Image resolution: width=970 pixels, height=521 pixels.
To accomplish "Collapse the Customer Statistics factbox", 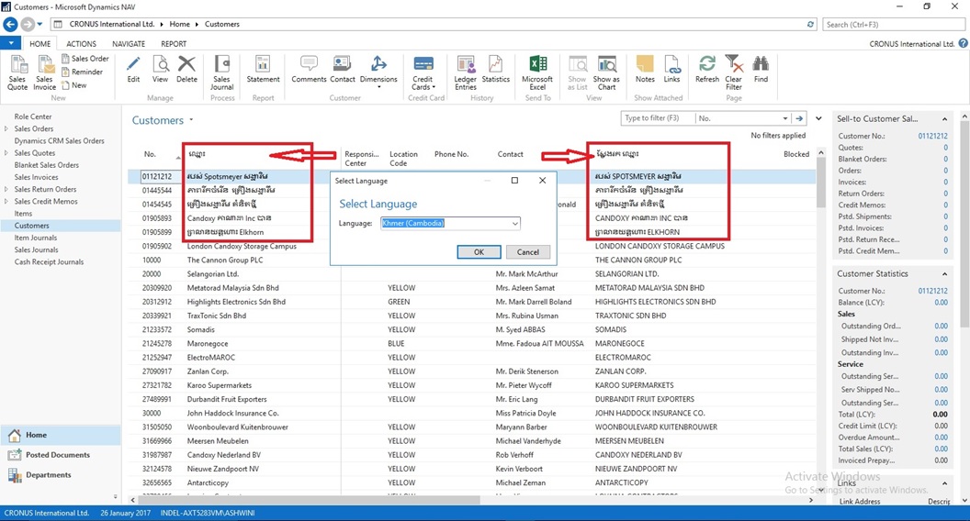I will [x=946, y=274].
